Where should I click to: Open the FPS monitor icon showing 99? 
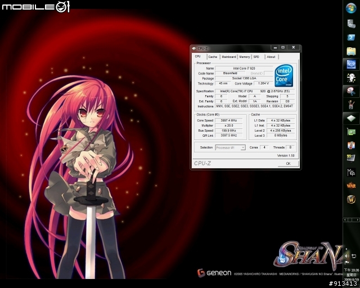coord(351,158)
